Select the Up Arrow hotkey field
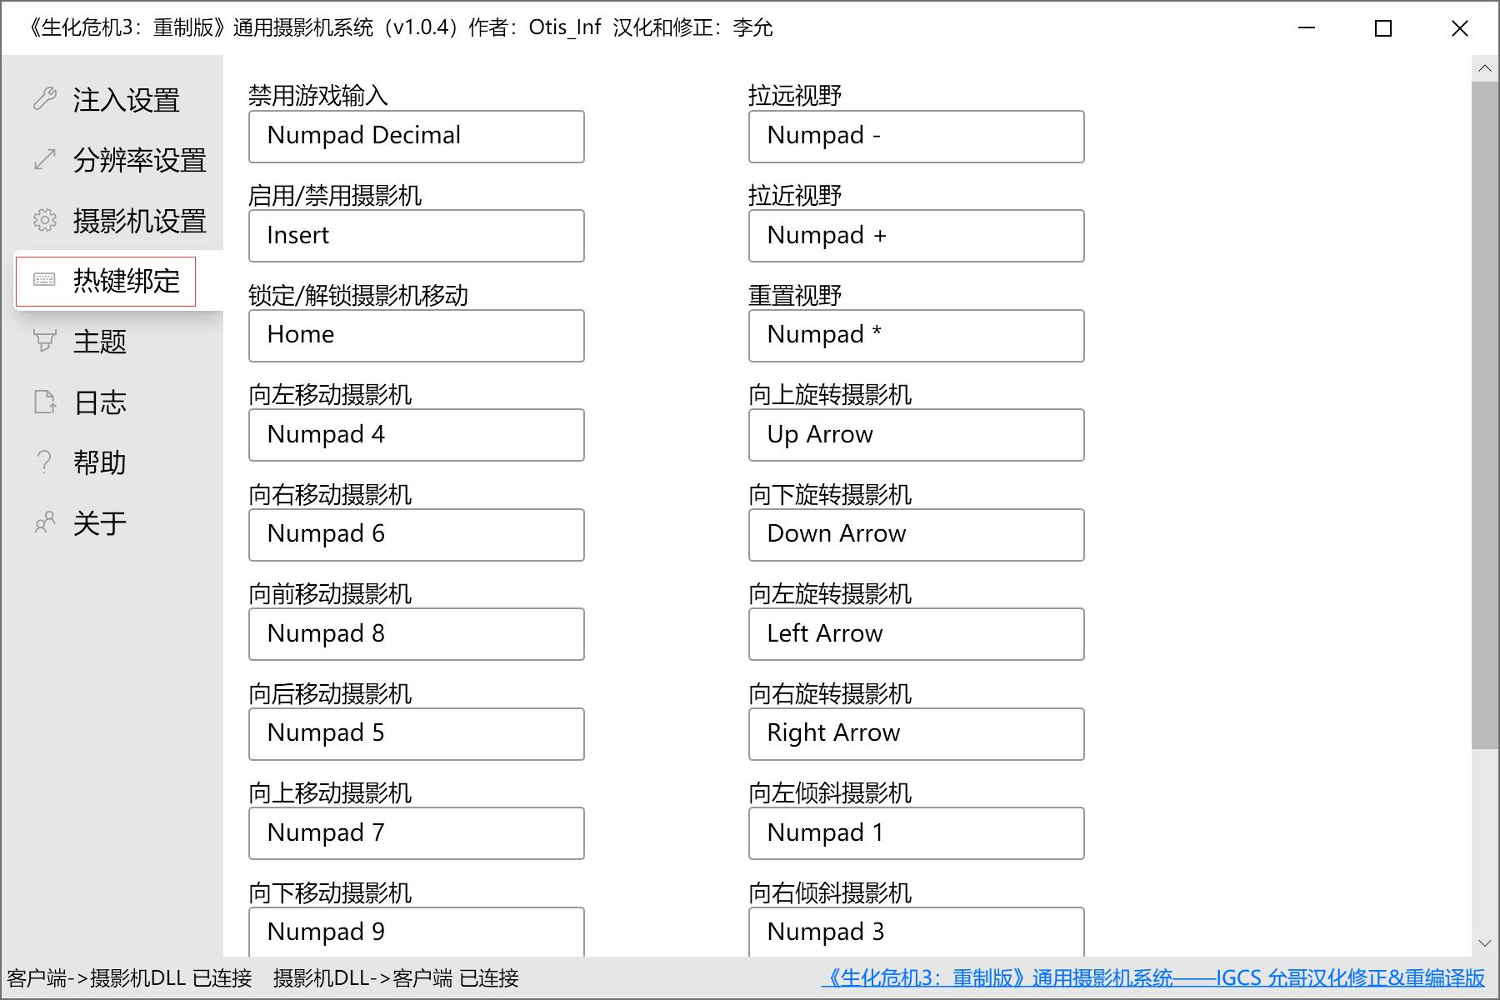 point(916,434)
